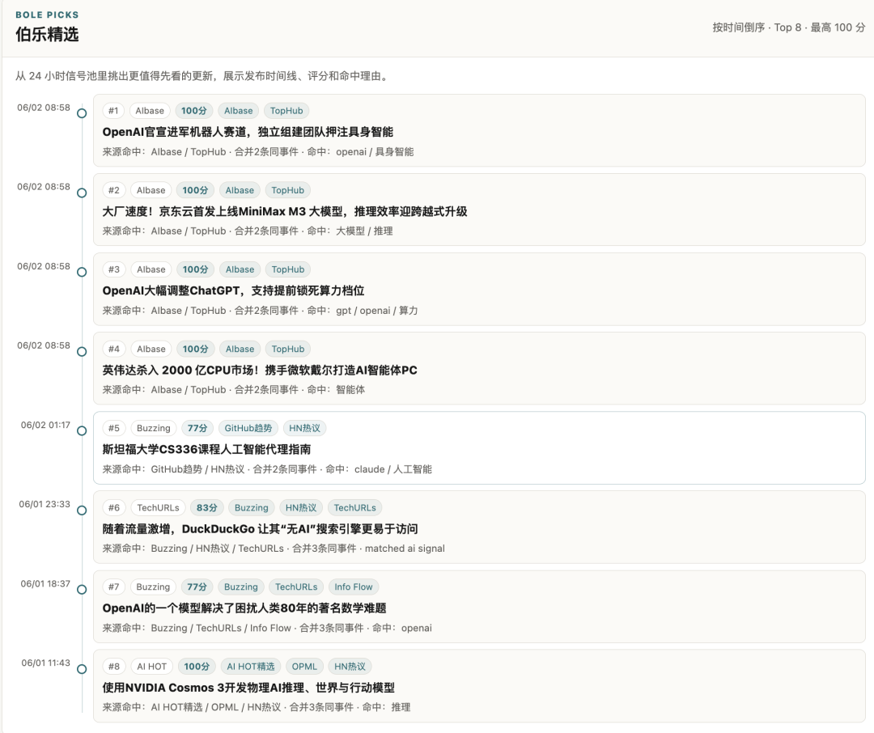Click the source line with matched ai signal
The height and width of the screenshot is (733, 874).
click(274, 549)
